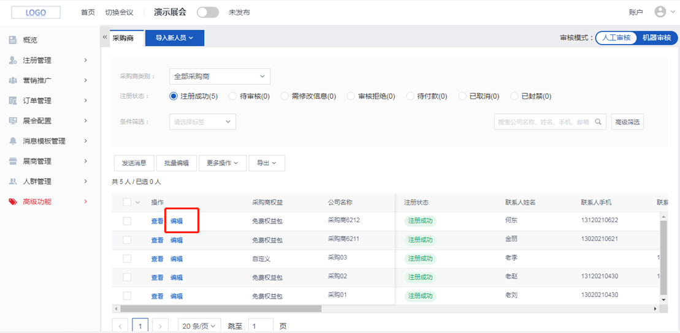Image resolution: width=680 pixels, height=333 pixels.
Task: Click the 跳至 page number input
Action: pos(261,326)
